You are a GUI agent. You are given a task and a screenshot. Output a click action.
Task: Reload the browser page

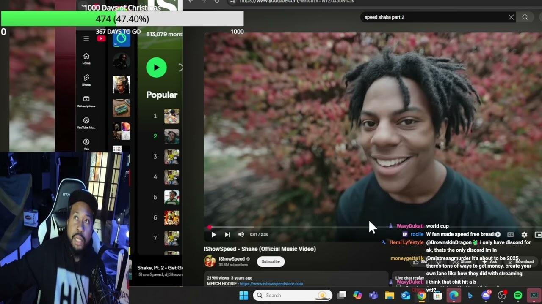pos(217,1)
